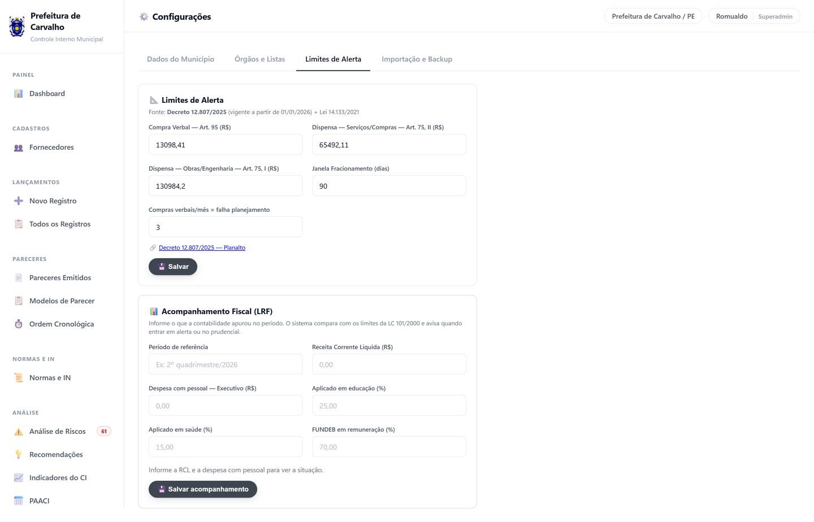Open the Órgãos e Listas tab
Viewport: 814px width, 522px height.
point(260,59)
